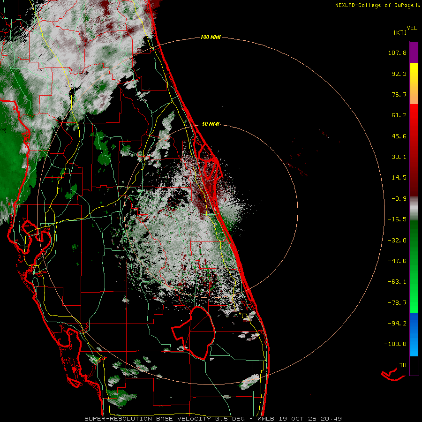Click the -16.5 velocity scale value
This screenshot has width=422, height=422.
click(x=397, y=219)
